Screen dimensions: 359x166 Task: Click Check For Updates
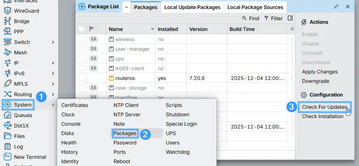[x=324, y=107]
